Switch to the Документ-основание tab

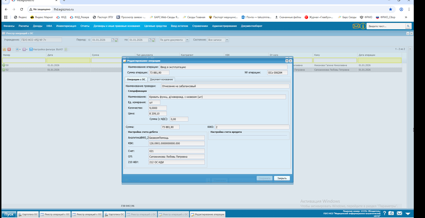click(x=161, y=80)
